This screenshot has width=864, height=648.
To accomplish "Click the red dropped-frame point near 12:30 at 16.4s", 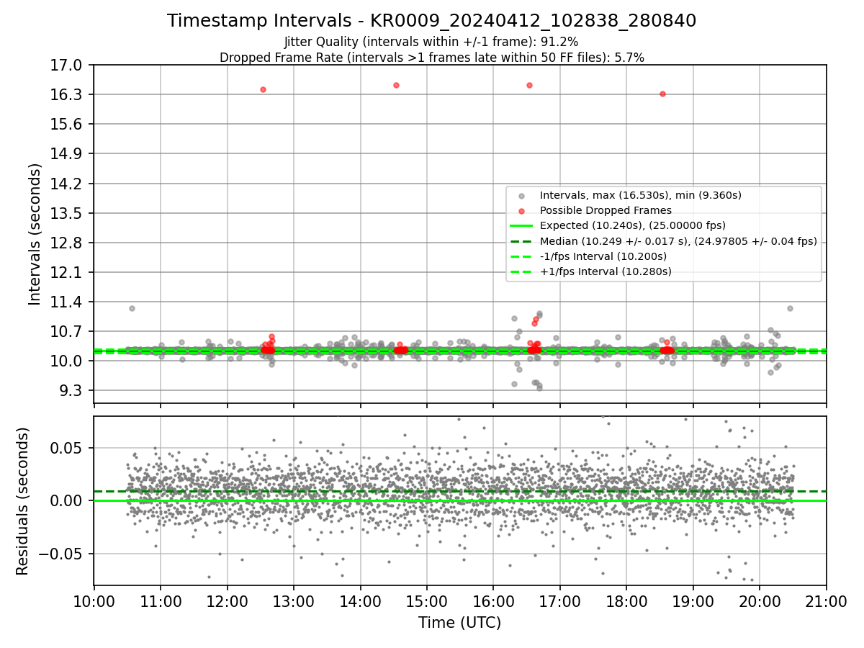I will [263, 89].
